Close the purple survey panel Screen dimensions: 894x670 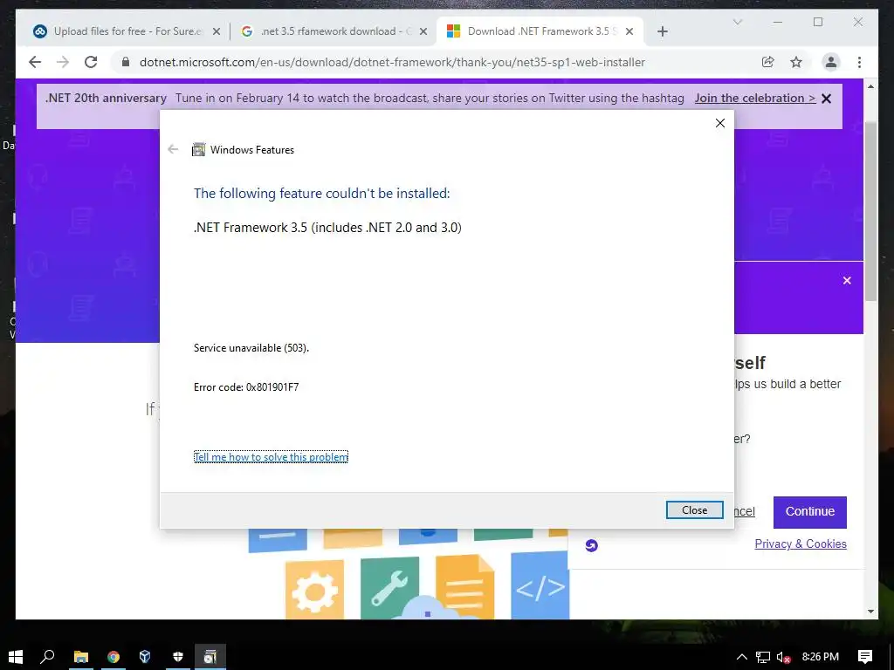coord(847,280)
